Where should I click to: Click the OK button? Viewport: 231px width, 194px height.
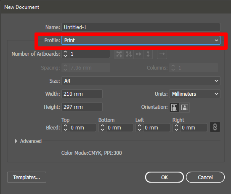165,177
